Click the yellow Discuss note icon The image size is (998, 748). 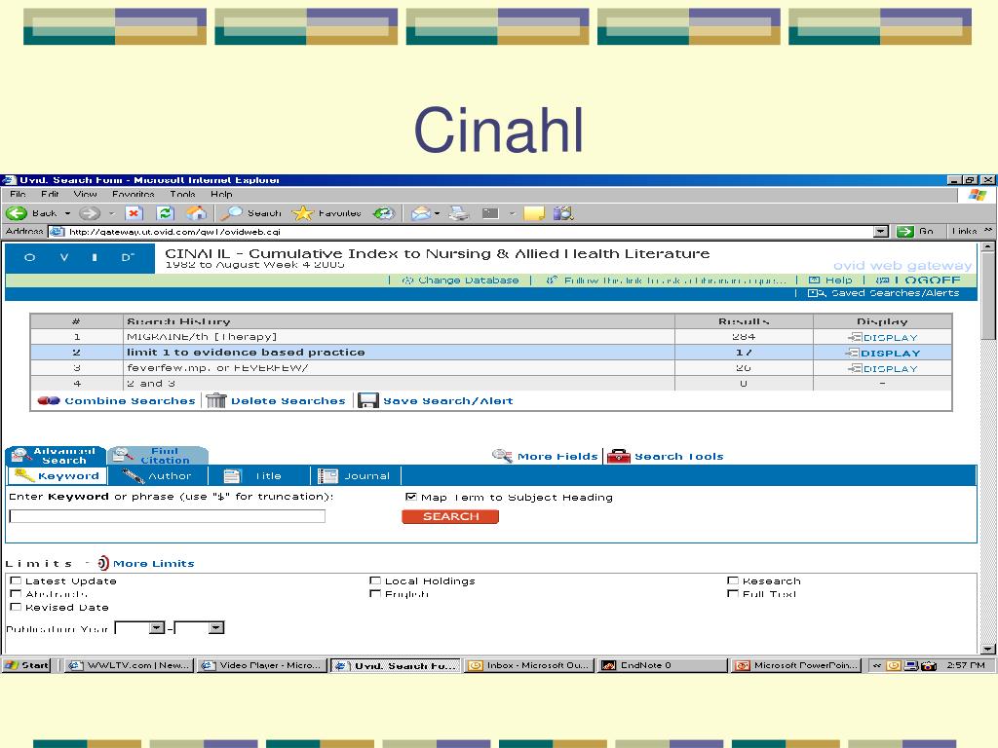pos(534,213)
